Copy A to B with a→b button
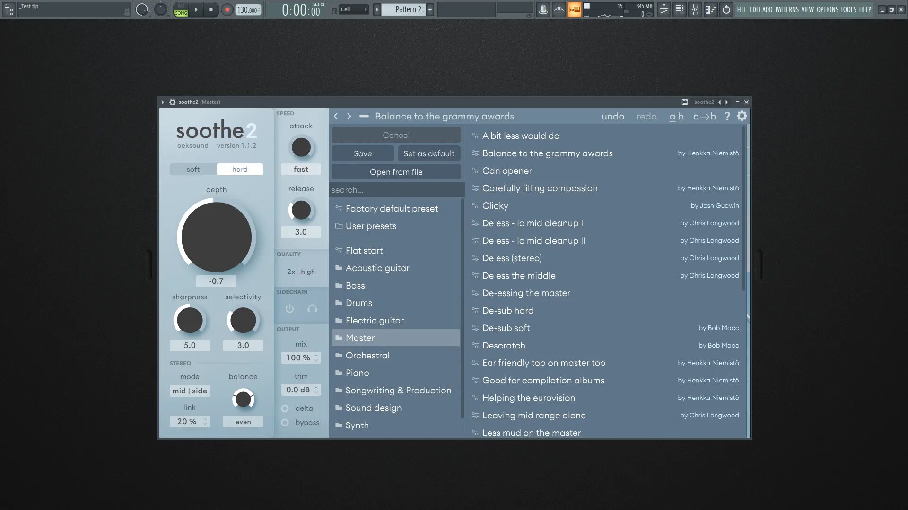The height and width of the screenshot is (510, 908). (705, 116)
